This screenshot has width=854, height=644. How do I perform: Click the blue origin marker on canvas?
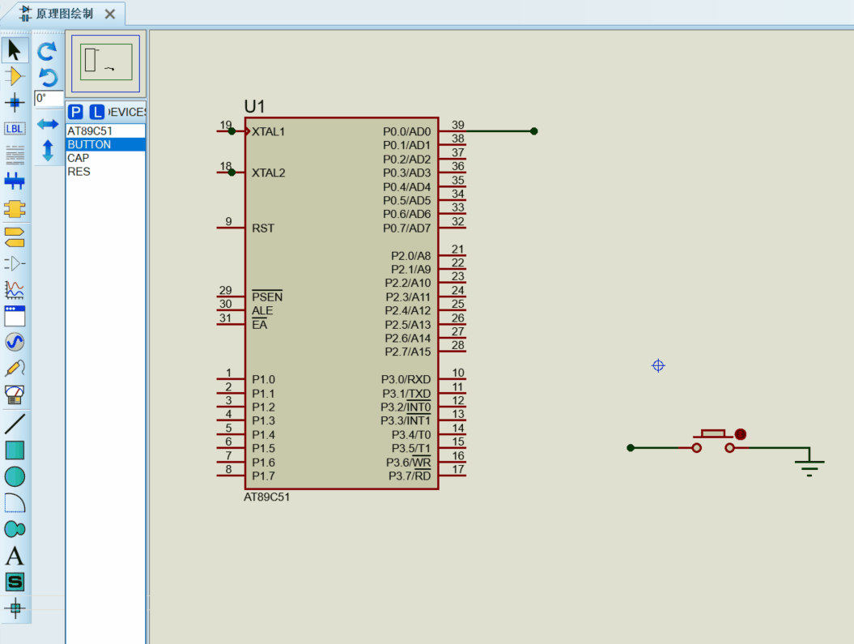coord(658,365)
